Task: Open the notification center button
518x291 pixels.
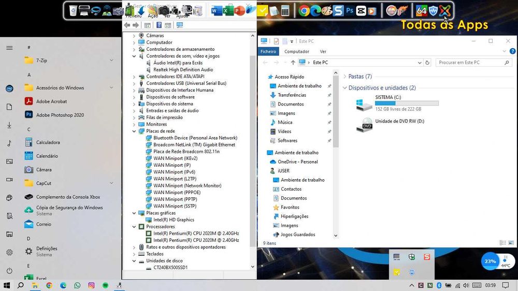Action: pyautogui.click(x=505, y=285)
